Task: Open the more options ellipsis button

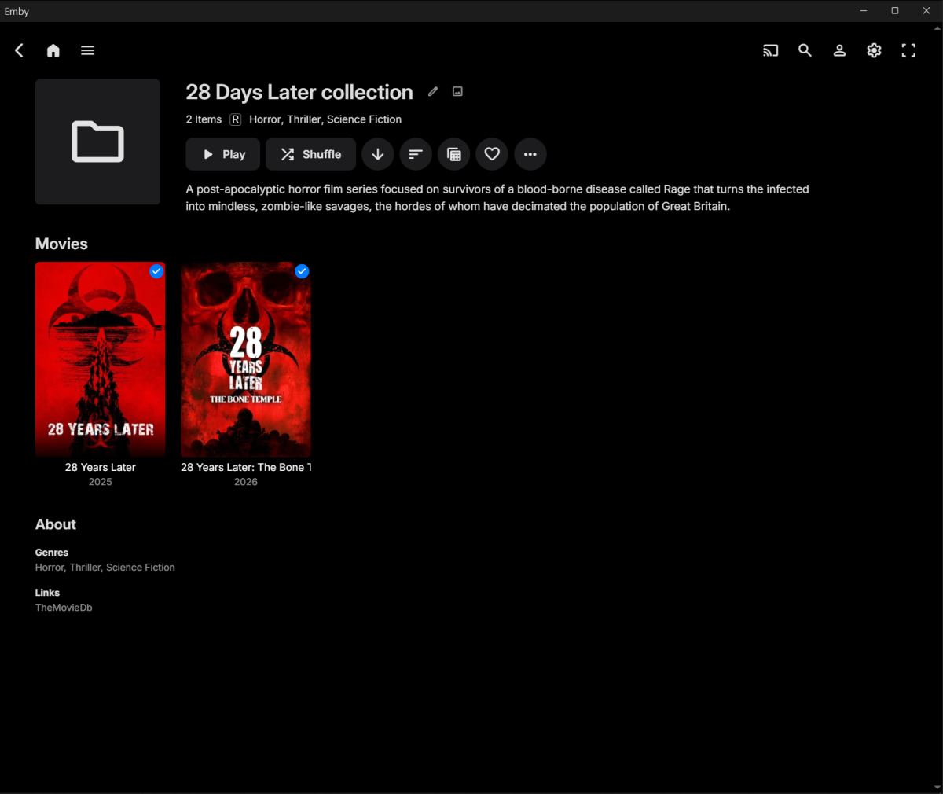Action: (x=530, y=154)
